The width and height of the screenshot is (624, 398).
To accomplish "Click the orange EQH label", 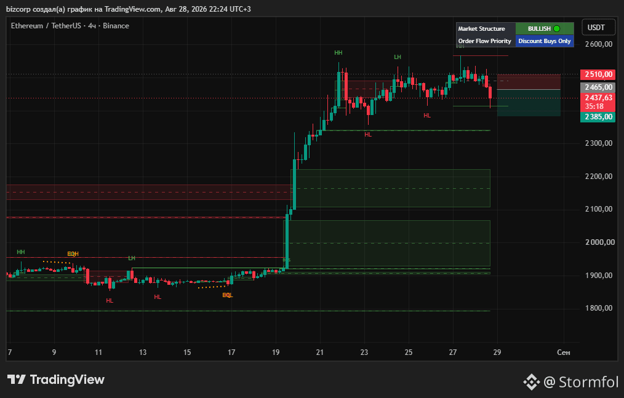I will point(73,254).
